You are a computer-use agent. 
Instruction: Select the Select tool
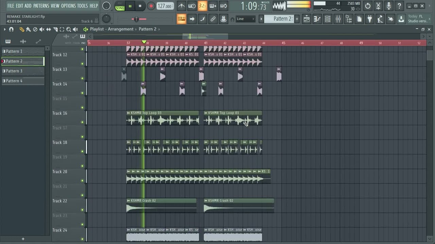pyautogui.click(x=62, y=29)
